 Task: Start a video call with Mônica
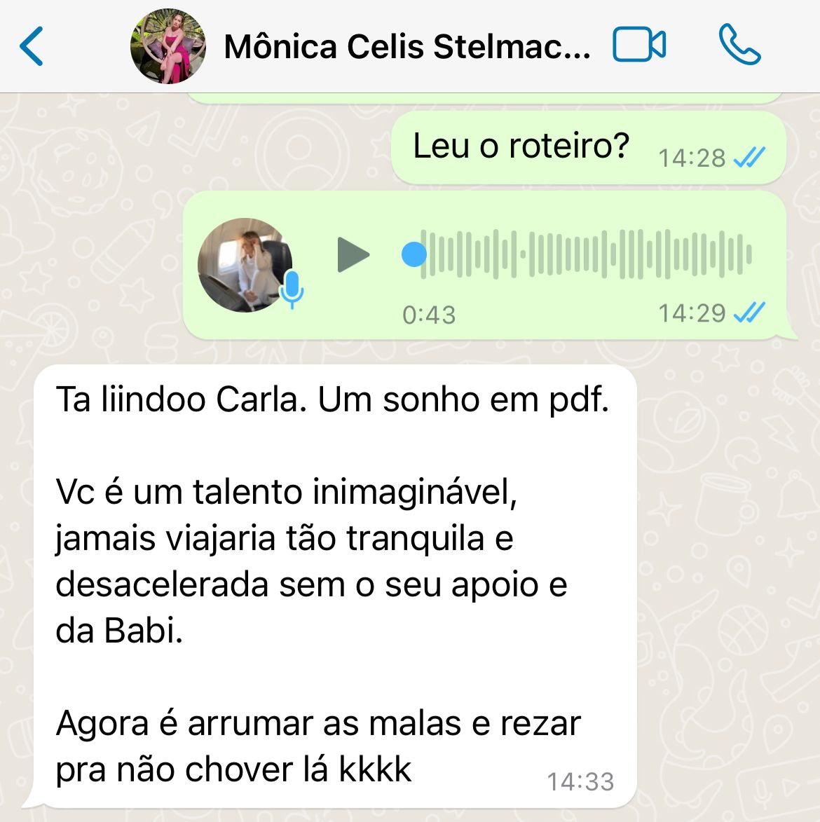point(639,45)
